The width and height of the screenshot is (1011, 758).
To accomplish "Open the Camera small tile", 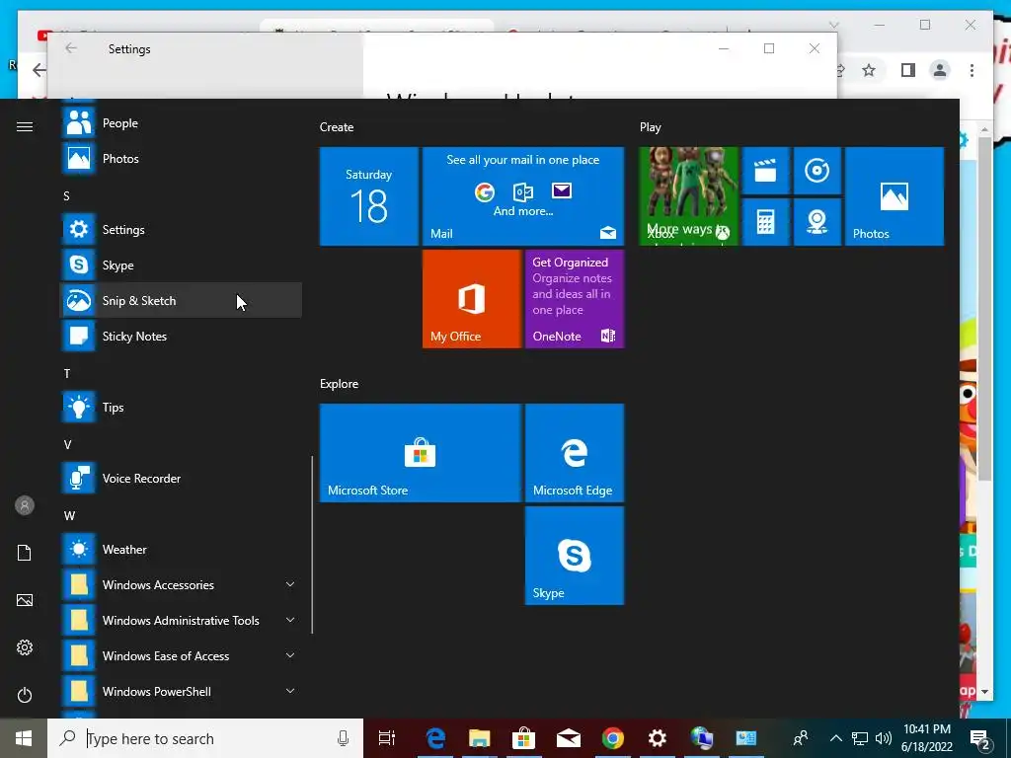I will pyautogui.click(x=817, y=222).
